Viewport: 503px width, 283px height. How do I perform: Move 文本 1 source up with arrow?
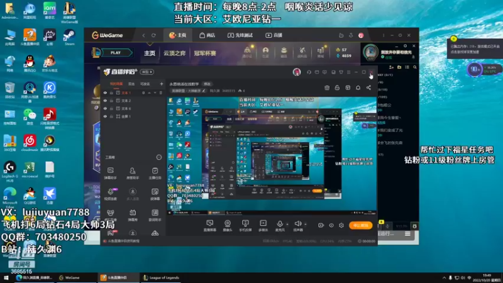[x=149, y=92]
